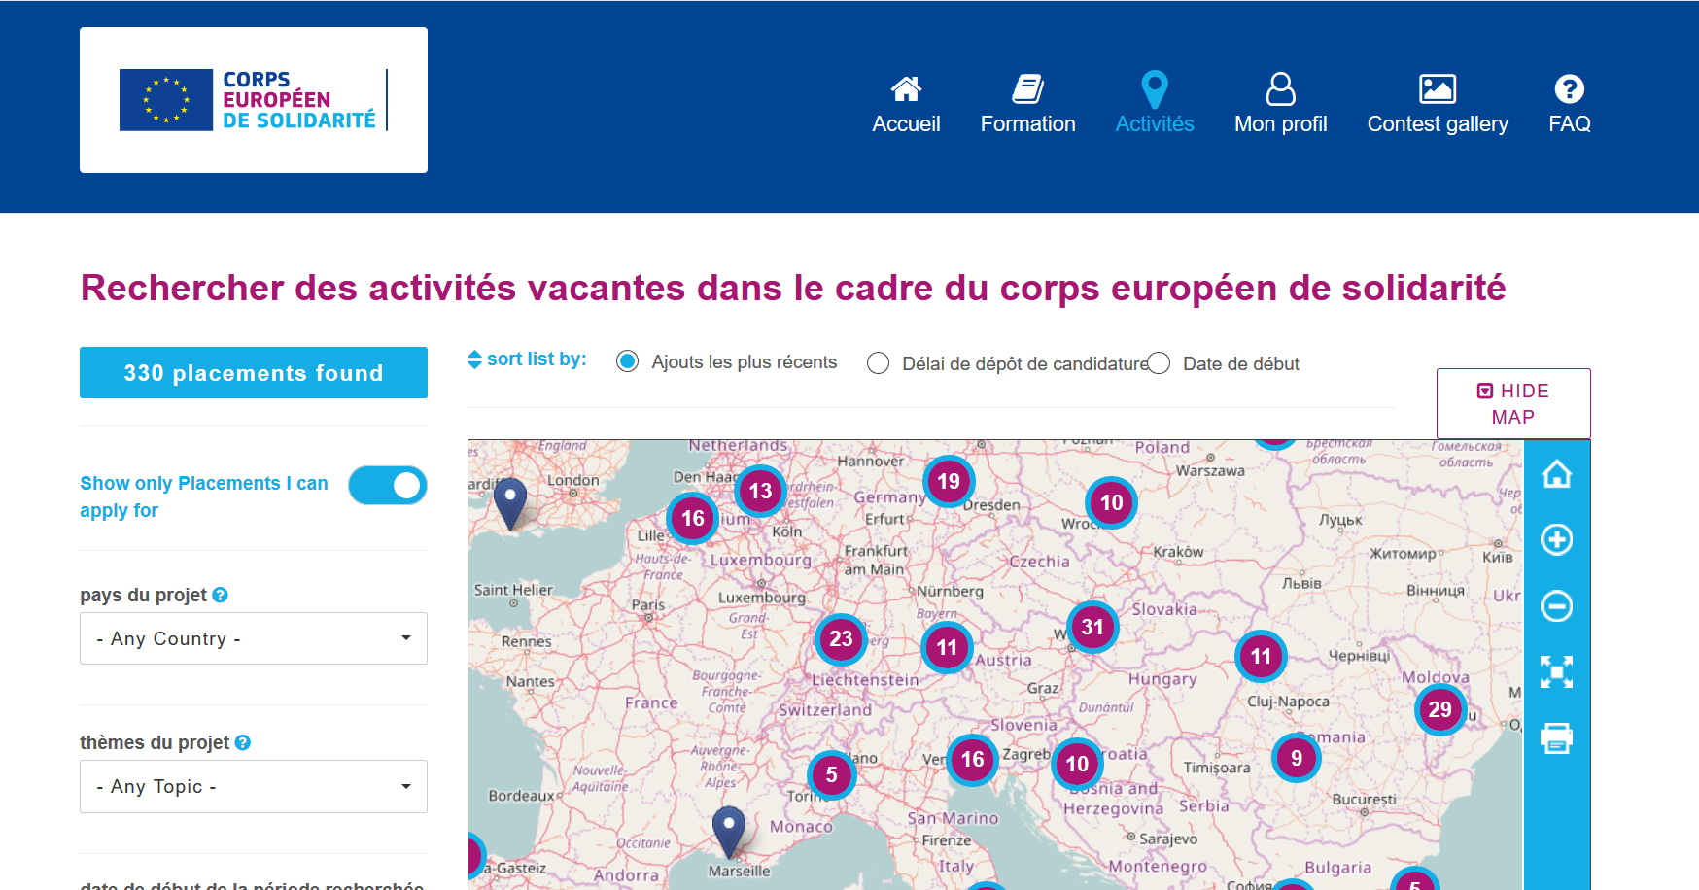The width and height of the screenshot is (1699, 890).
Task: Click the cluster marker showing 31
Action: (x=1092, y=627)
